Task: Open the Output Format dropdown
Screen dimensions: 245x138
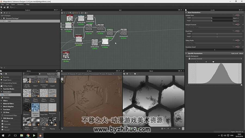Action: pos(214,27)
